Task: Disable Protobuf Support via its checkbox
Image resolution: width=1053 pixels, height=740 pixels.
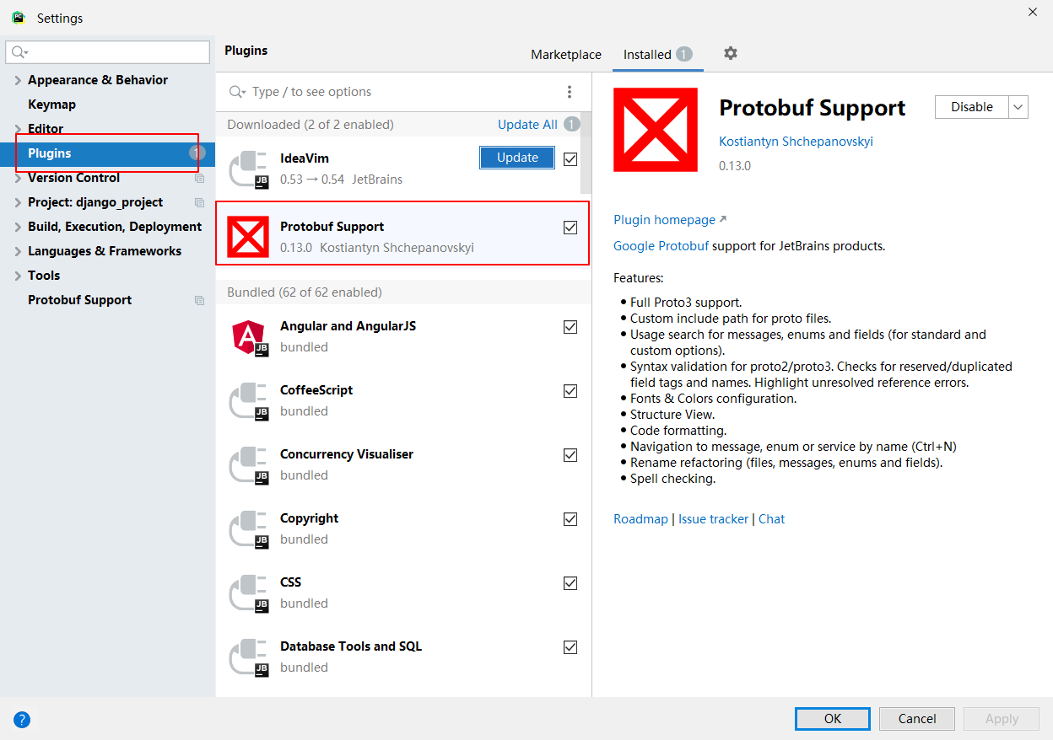Action: (x=570, y=228)
